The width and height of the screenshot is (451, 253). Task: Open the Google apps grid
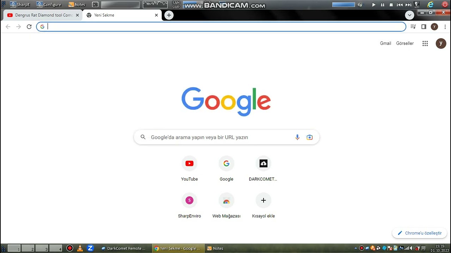425,44
